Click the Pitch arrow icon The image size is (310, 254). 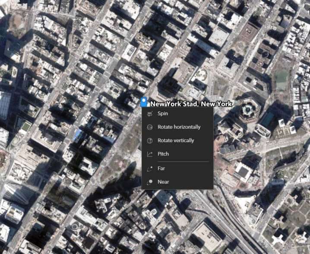[x=150, y=154]
